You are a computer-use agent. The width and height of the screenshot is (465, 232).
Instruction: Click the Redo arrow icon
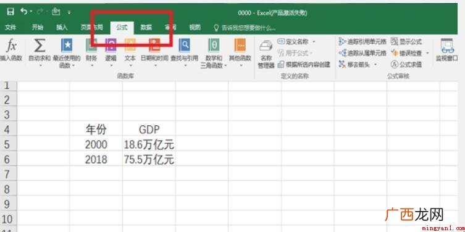point(40,12)
